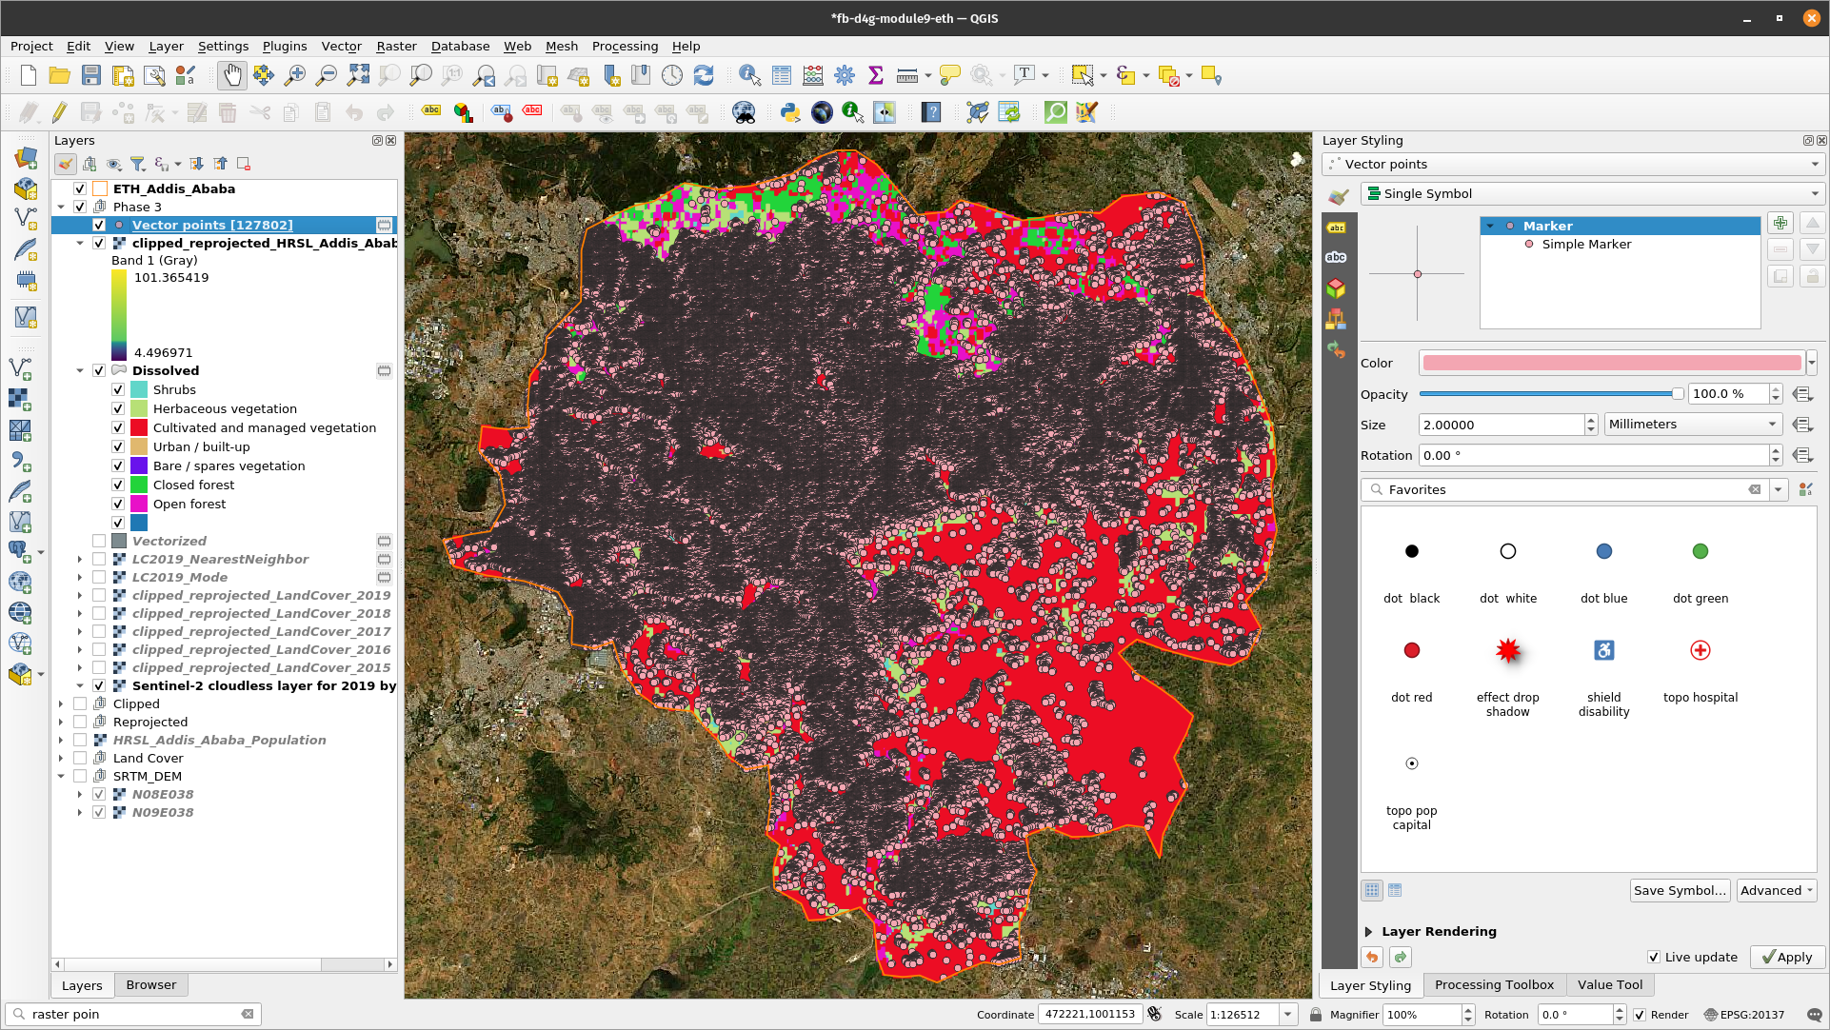Click the Processing menu item
The image size is (1830, 1030).
pos(626,47)
